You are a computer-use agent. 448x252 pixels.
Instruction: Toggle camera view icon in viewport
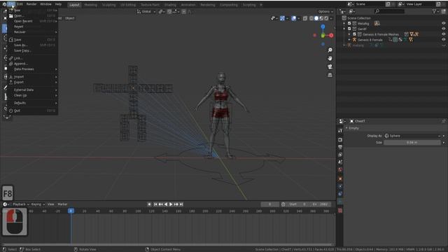pos(330,66)
